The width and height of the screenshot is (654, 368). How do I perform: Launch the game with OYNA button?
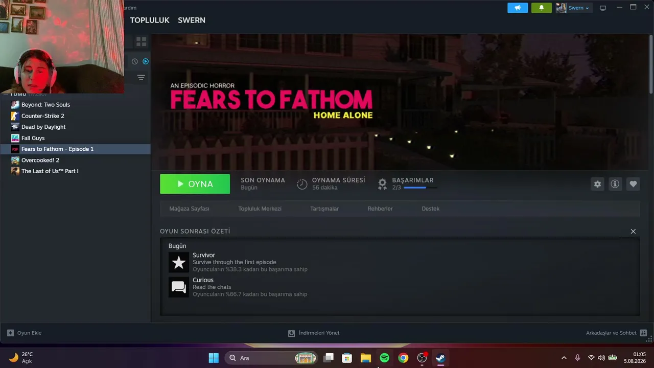click(x=195, y=184)
